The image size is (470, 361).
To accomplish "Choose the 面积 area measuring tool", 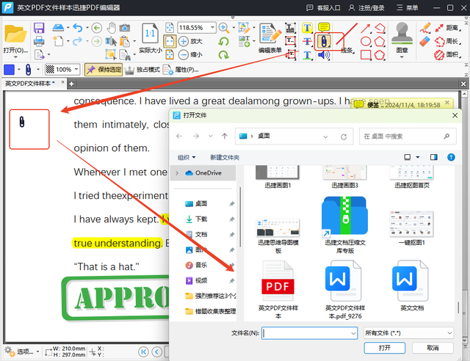I will (x=448, y=55).
